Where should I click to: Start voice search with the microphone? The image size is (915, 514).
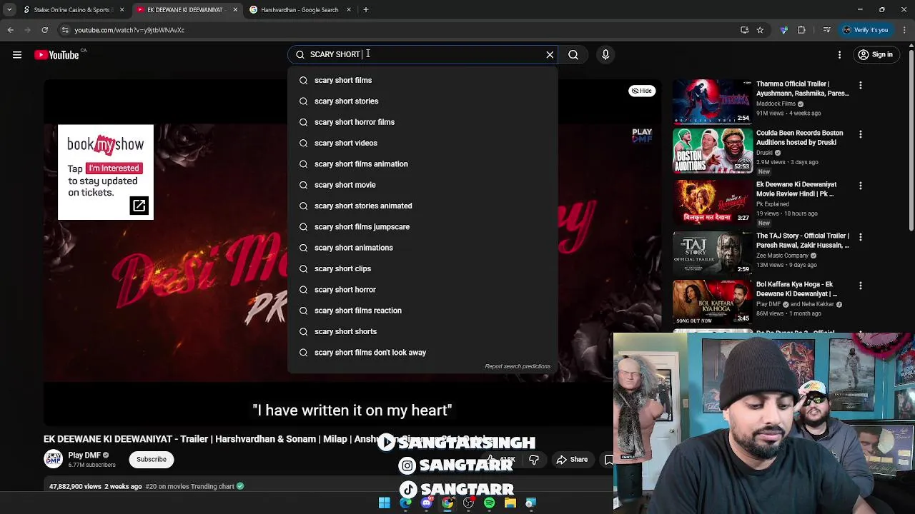pyautogui.click(x=605, y=54)
